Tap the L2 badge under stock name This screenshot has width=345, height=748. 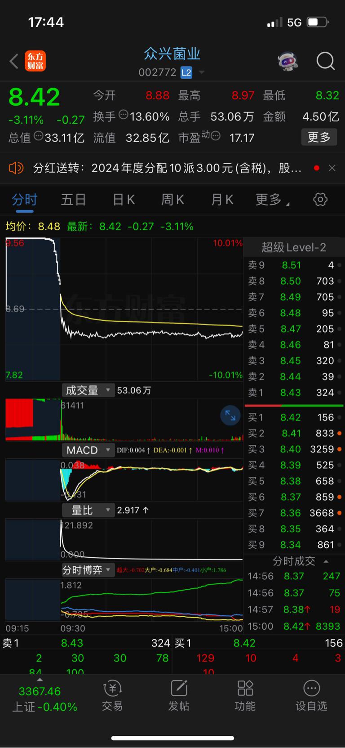point(186,72)
